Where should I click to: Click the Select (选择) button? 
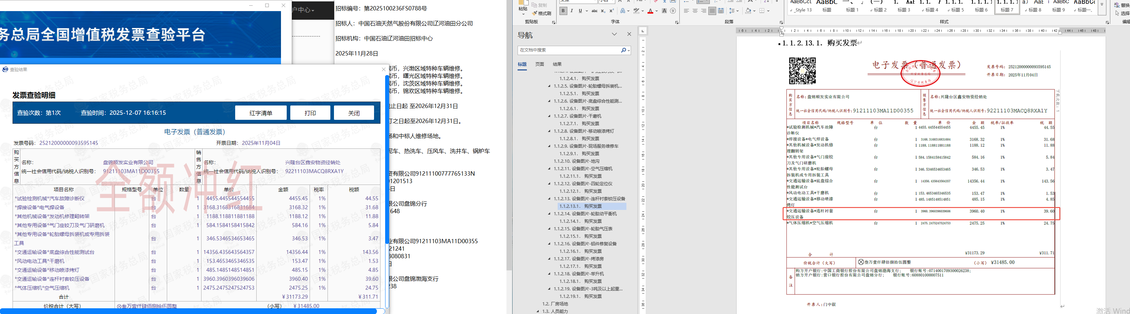(x=1122, y=14)
